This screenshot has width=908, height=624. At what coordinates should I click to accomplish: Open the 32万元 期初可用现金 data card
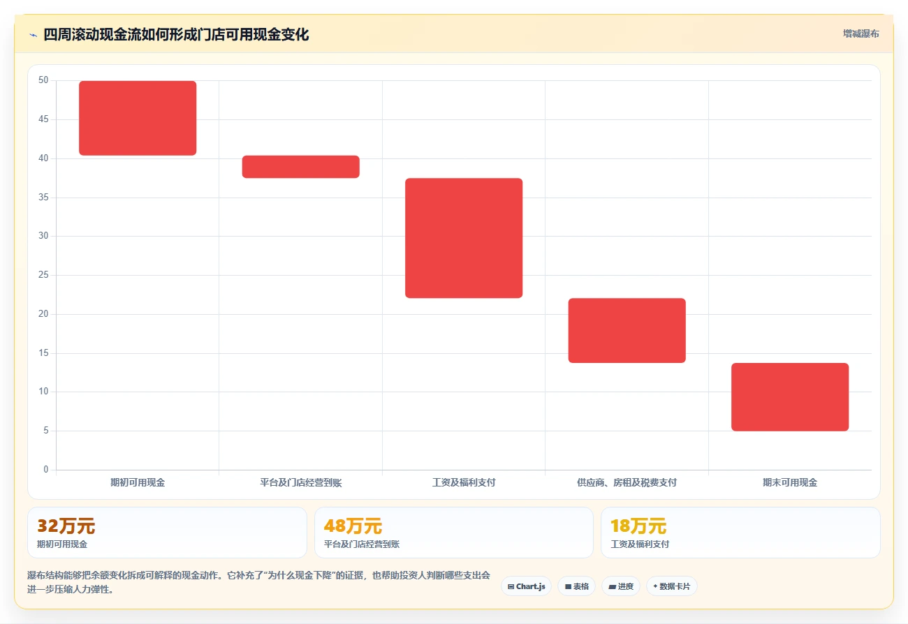(x=167, y=533)
